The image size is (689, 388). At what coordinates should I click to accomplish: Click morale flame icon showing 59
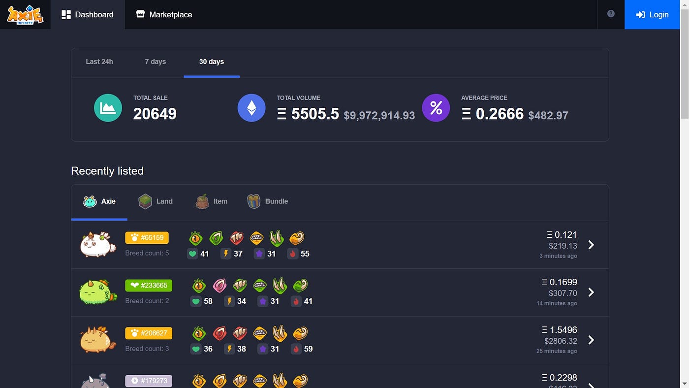click(x=296, y=349)
